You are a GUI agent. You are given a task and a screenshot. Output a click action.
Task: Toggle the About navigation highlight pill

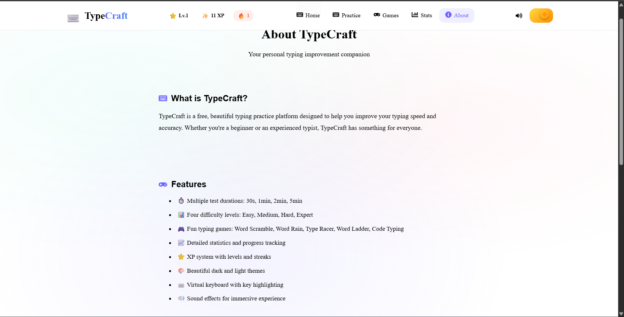coord(457,15)
